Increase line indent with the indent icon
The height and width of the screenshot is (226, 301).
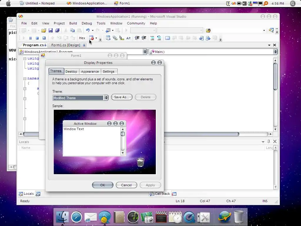144,38
